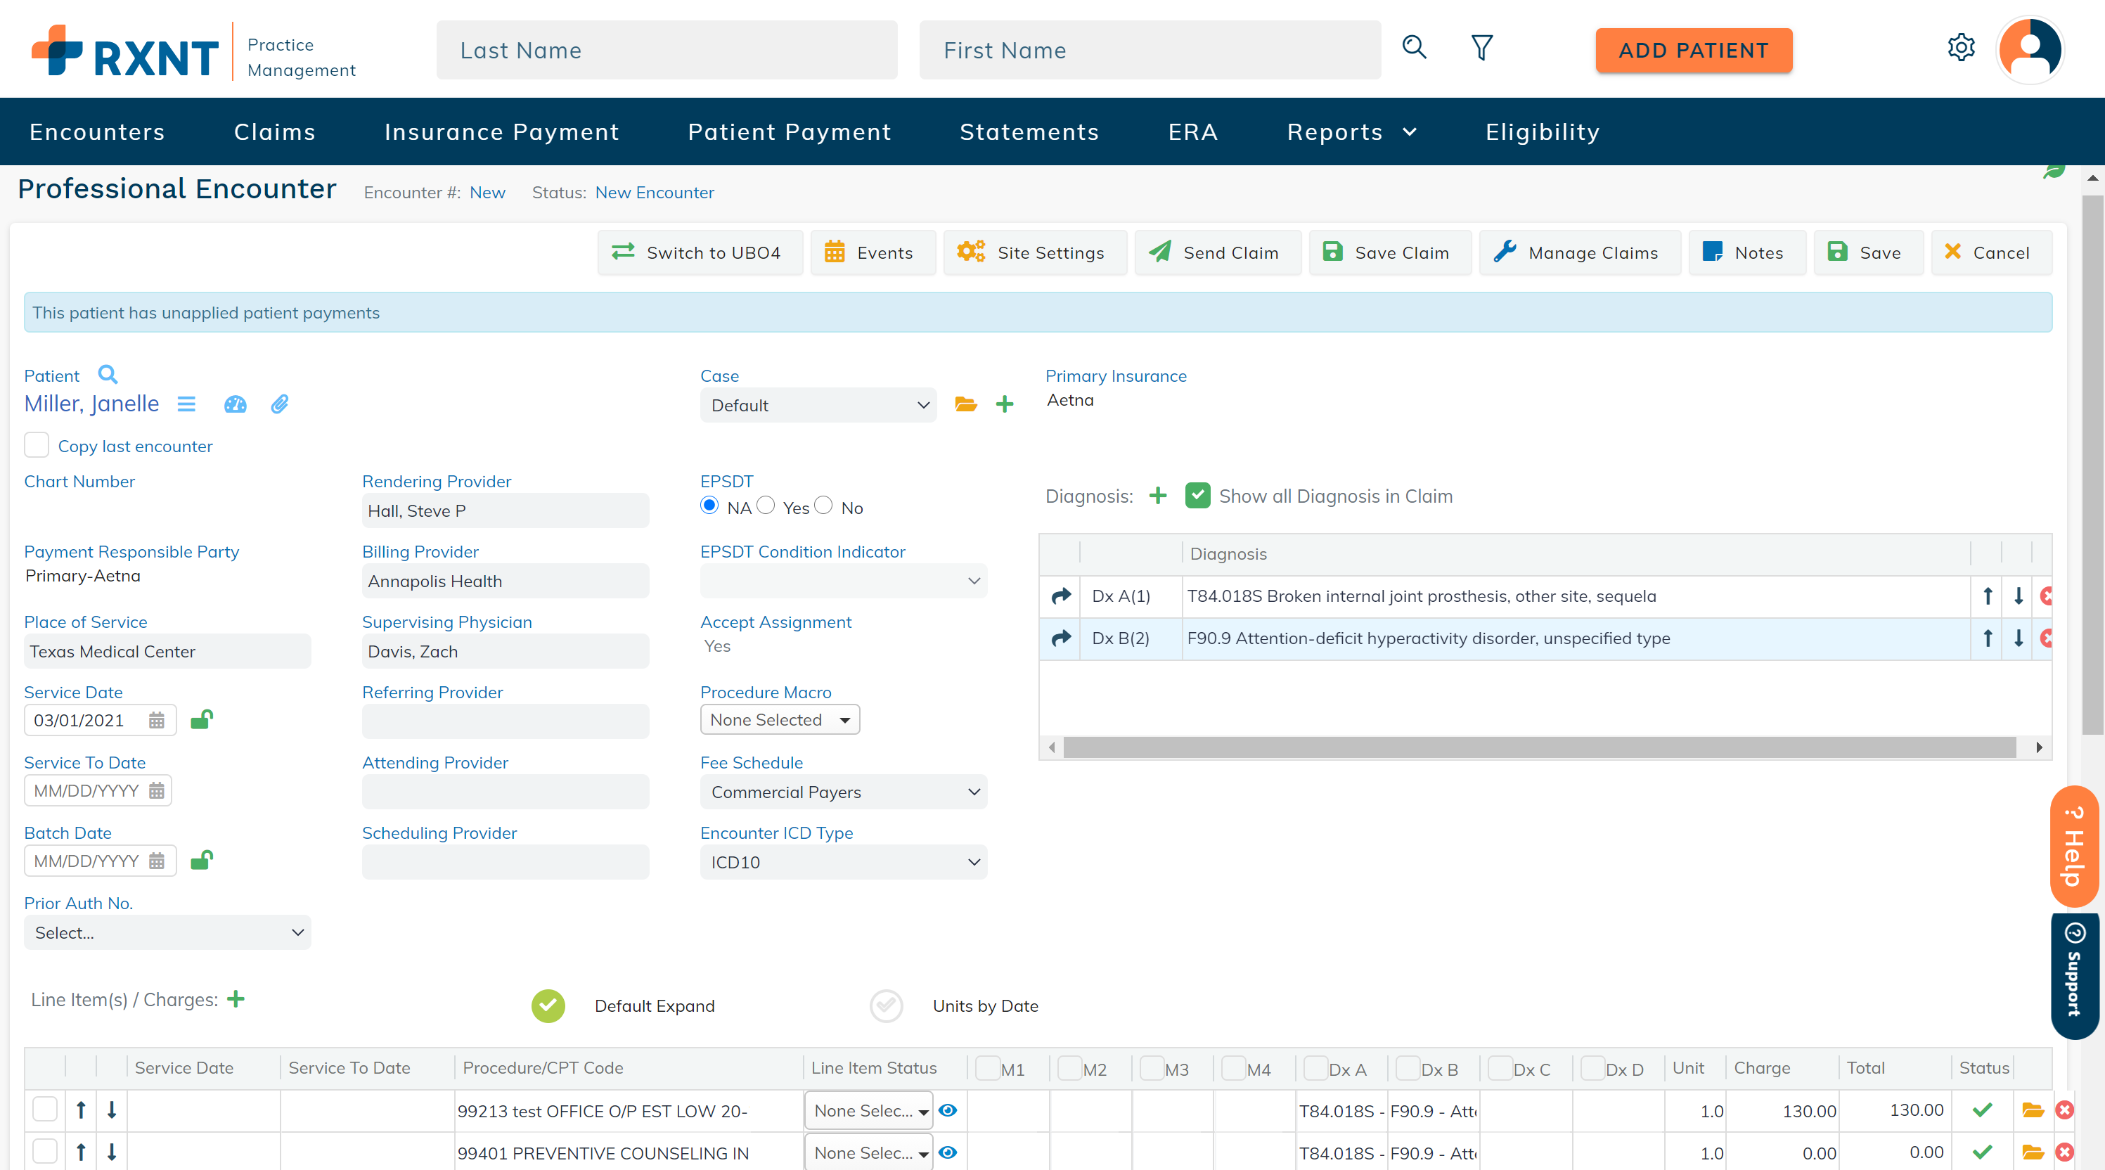This screenshot has height=1170, width=2105.
Task: Open Line Item Status dropdown for 99401
Action: pyautogui.click(x=868, y=1153)
